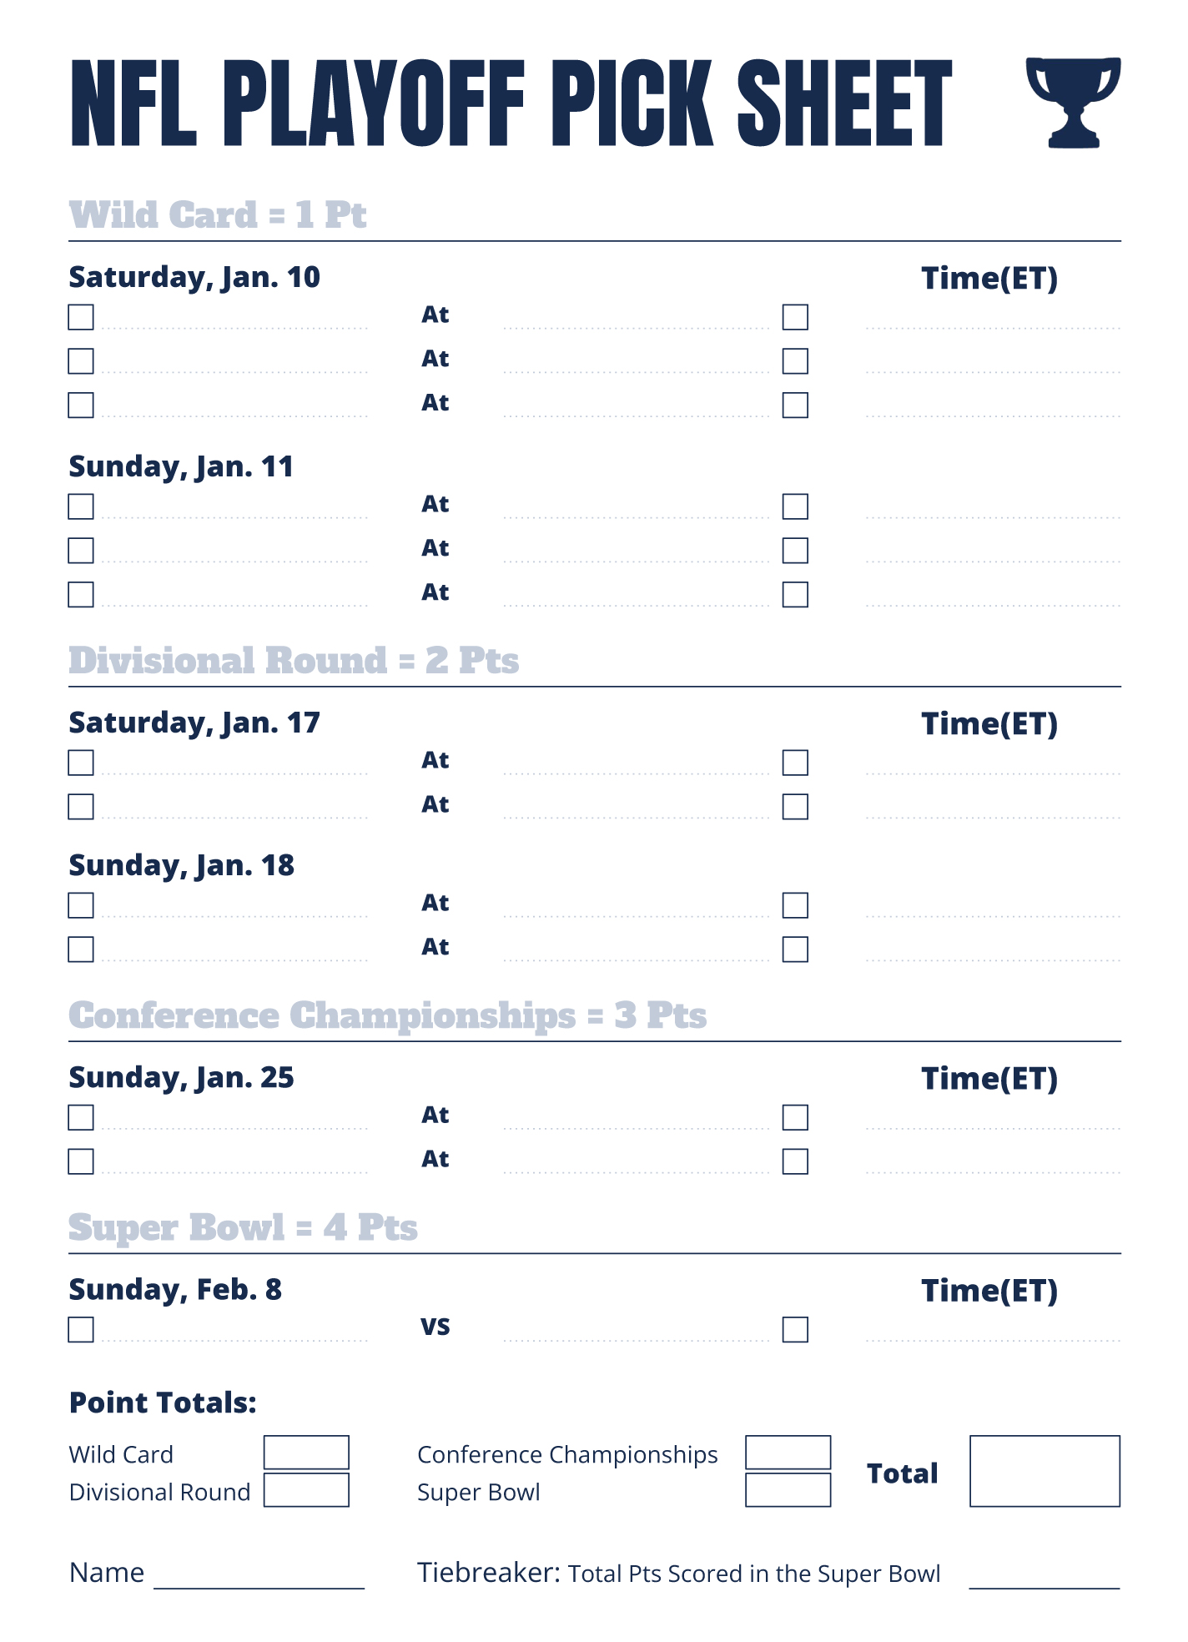Check the left Super Bowl team box
The width and height of the screenshot is (1188, 1642).
coord(81,1329)
